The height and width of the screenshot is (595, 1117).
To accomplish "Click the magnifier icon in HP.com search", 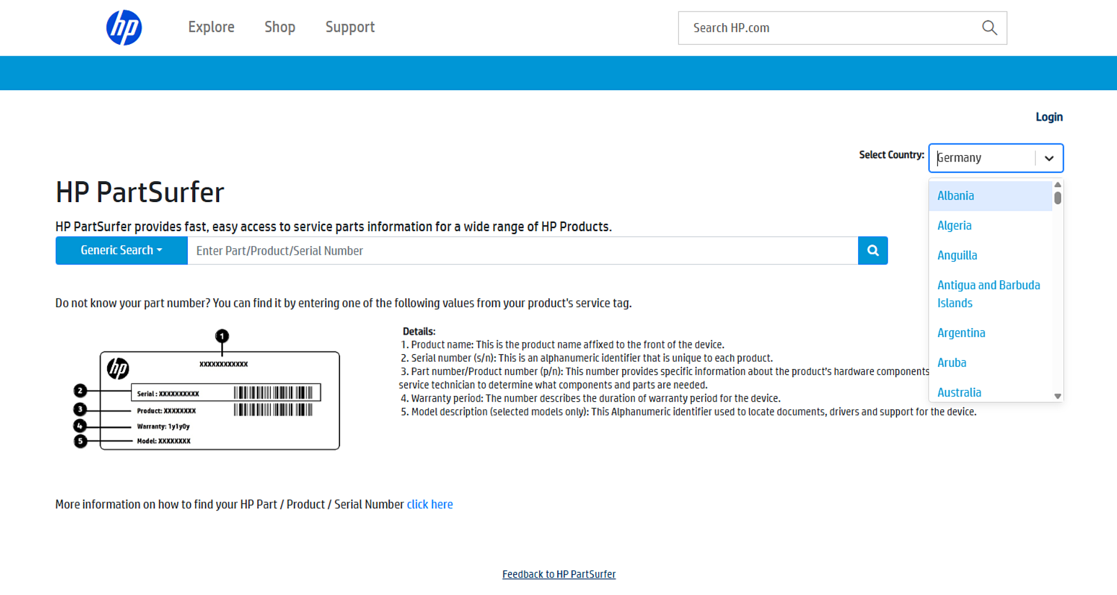I will [990, 28].
